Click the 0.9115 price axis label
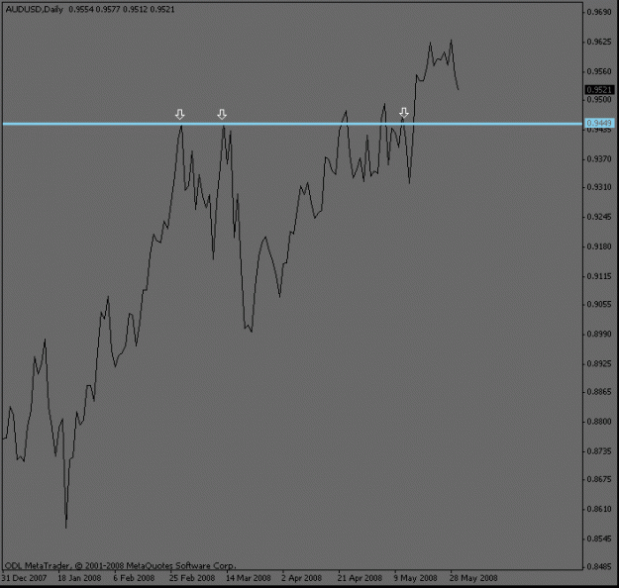This screenshot has width=619, height=588. (x=599, y=276)
